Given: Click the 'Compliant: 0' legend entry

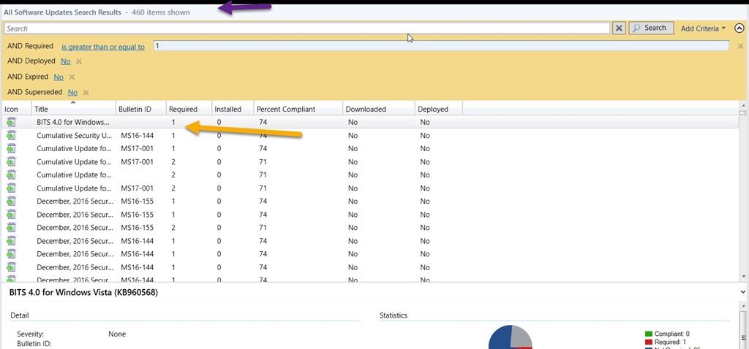Looking at the screenshot, I should click(x=667, y=334).
